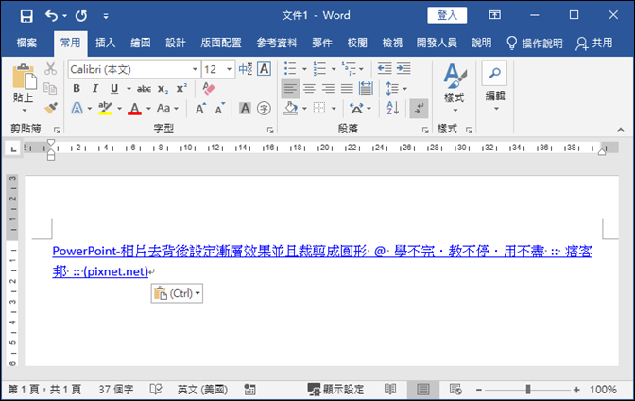Image resolution: width=635 pixels, height=401 pixels.
Task: Sort text with the A-Z icon
Action: point(392,108)
